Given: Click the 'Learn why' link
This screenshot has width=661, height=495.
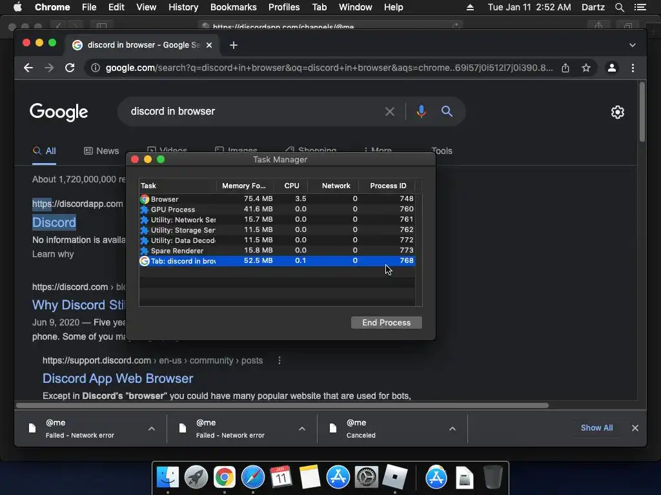Looking at the screenshot, I should coord(53,254).
